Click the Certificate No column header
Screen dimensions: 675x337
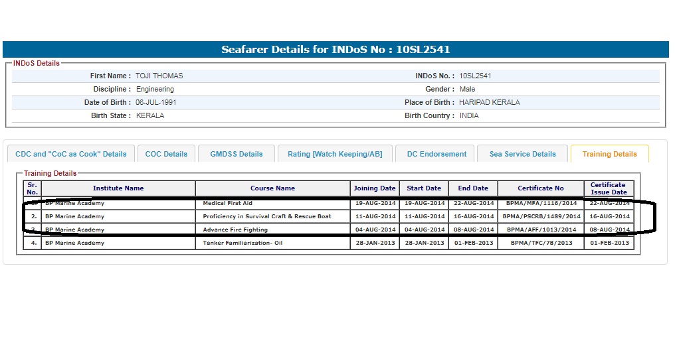click(x=541, y=188)
